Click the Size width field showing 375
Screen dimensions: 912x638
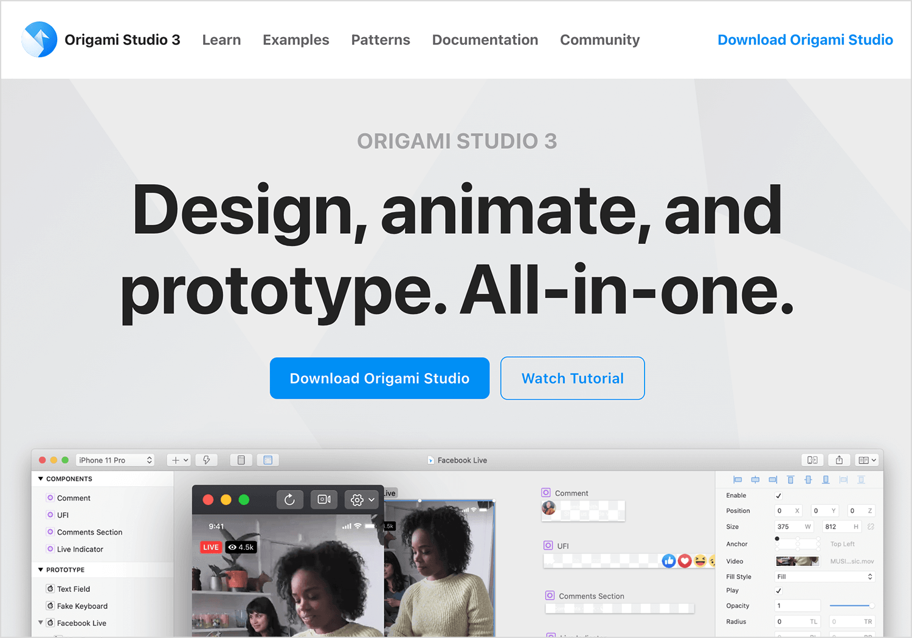click(793, 527)
